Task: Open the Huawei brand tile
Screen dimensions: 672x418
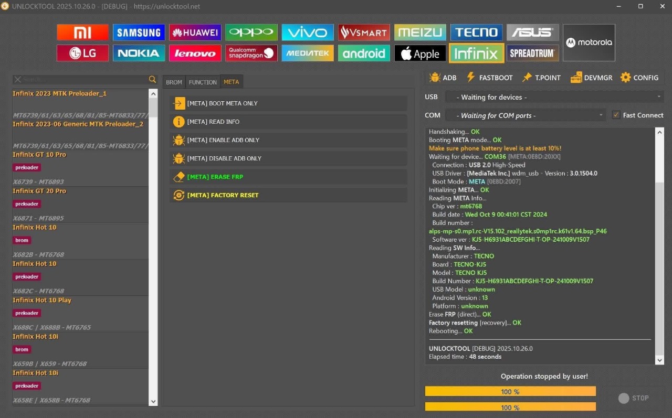Action: coord(195,33)
